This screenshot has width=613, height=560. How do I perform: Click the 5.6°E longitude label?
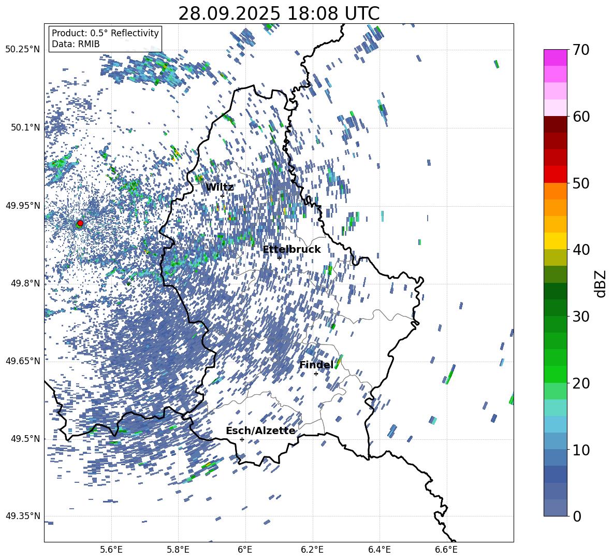(x=111, y=550)
